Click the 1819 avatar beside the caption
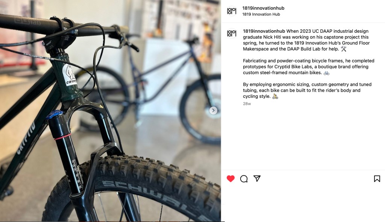385x222 pixels. (x=232, y=33)
